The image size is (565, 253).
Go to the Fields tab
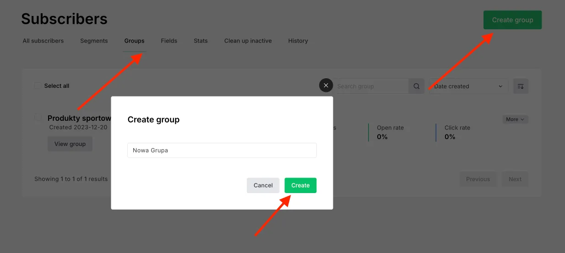click(x=169, y=41)
